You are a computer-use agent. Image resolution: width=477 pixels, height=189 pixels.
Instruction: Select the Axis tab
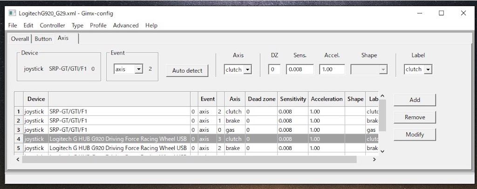(x=67, y=38)
